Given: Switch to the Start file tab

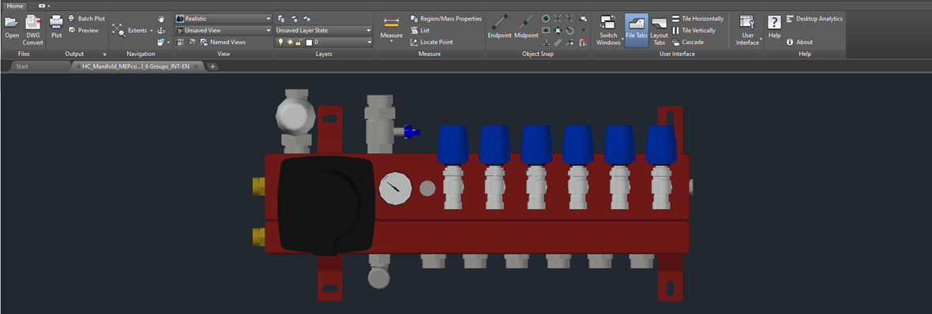Looking at the screenshot, I should 22,66.
